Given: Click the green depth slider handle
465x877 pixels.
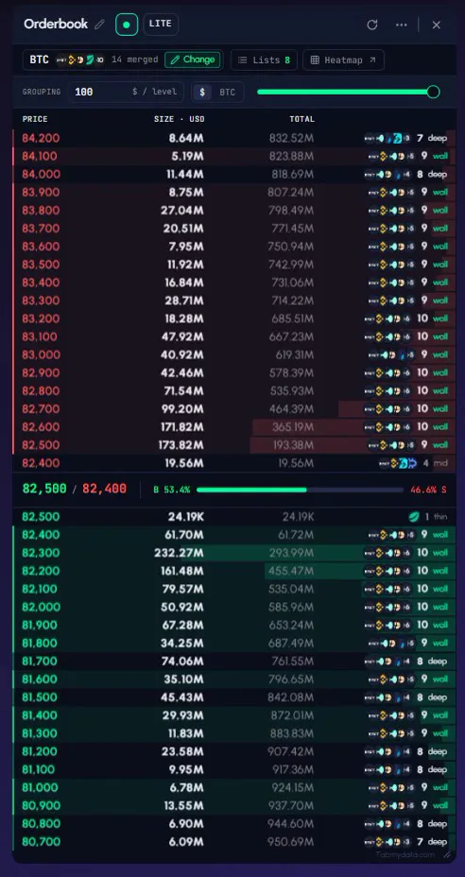Looking at the screenshot, I should click(433, 92).
